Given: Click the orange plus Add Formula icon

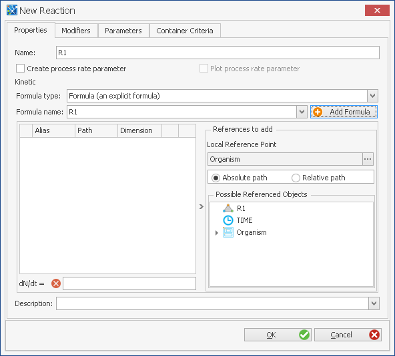Looking at the screenshot, I should (318, 112).
